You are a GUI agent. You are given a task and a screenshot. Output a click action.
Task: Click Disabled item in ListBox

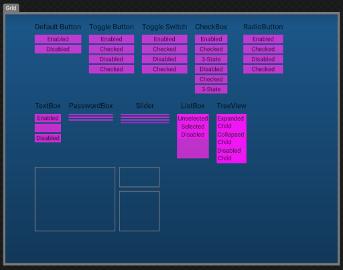[193, 135]
